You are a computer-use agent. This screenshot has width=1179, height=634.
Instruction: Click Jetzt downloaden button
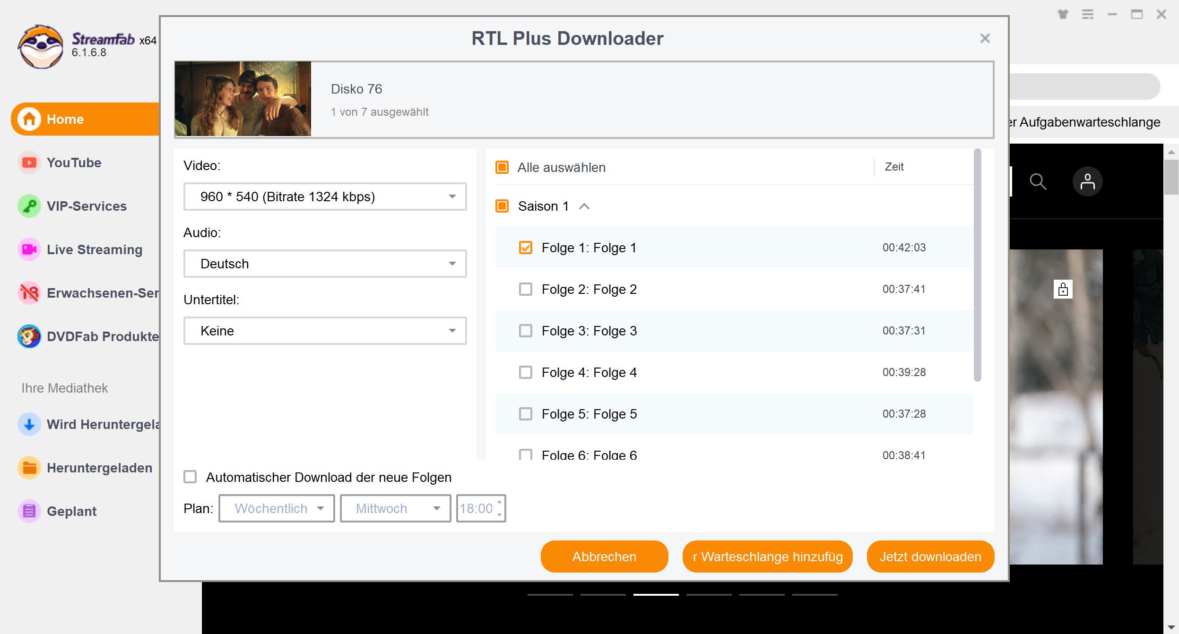(930, 557)
